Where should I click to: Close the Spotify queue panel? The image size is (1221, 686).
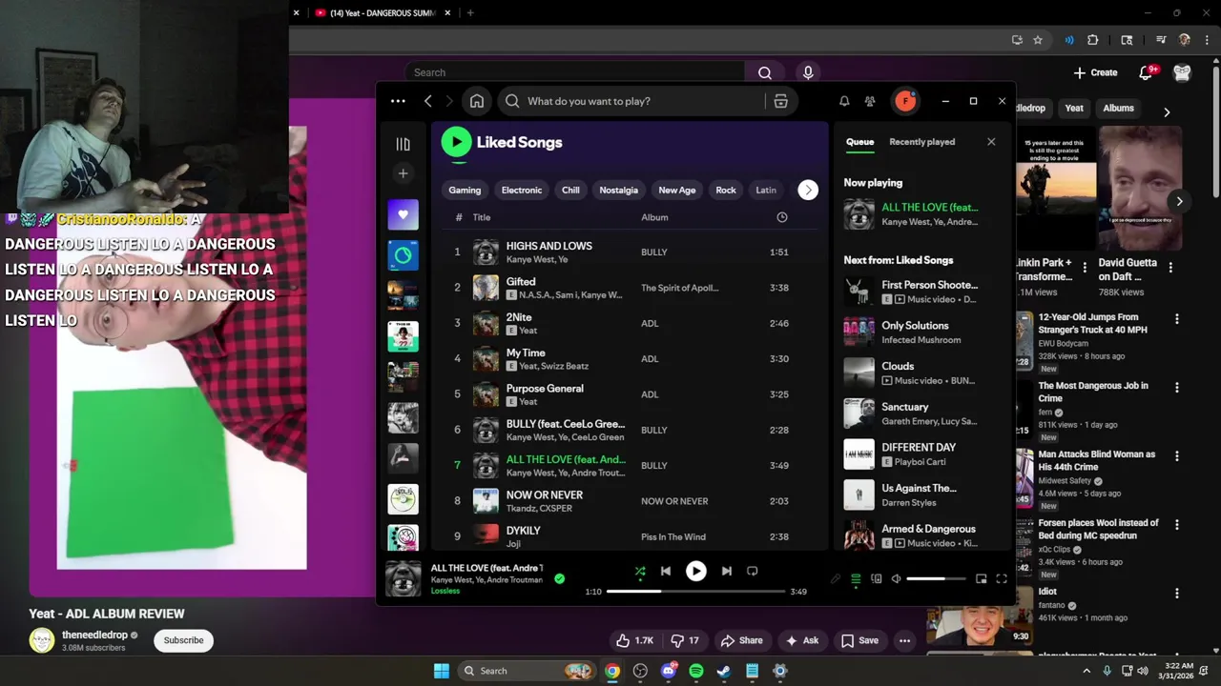991,142
